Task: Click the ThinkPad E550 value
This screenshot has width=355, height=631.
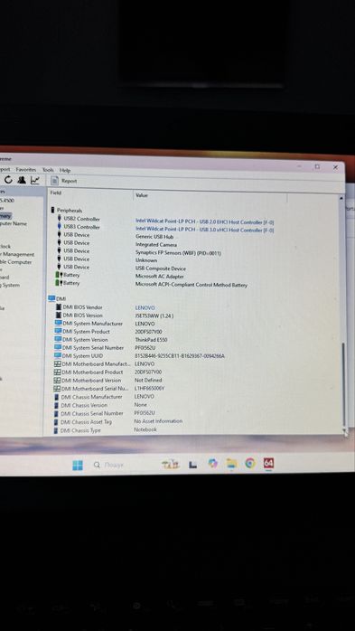Action: (x=151, y=340)
